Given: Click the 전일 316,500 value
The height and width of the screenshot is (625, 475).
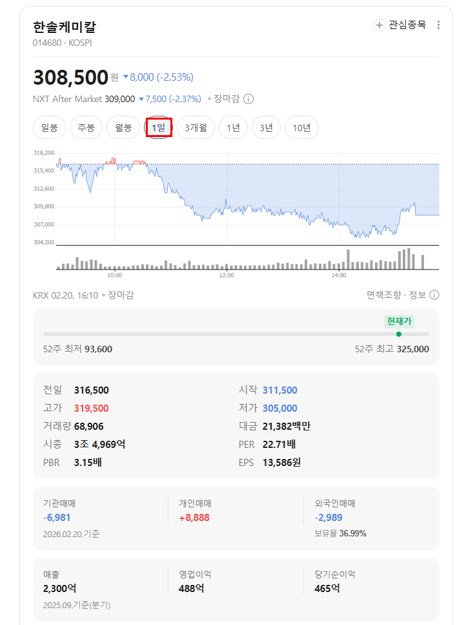Looking at the screenshot, I should [91, 390].
